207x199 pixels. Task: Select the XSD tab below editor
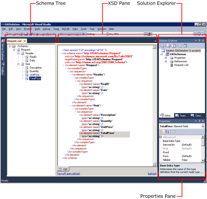coord(63,169)
